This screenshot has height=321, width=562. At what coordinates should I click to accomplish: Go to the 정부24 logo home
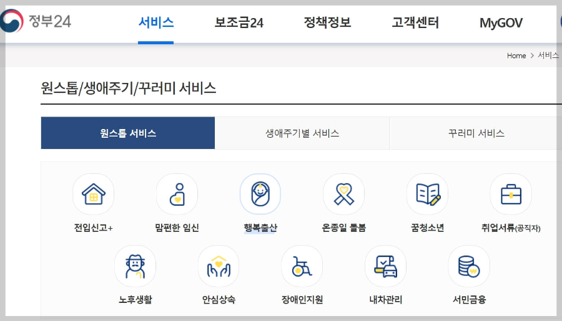36,21
